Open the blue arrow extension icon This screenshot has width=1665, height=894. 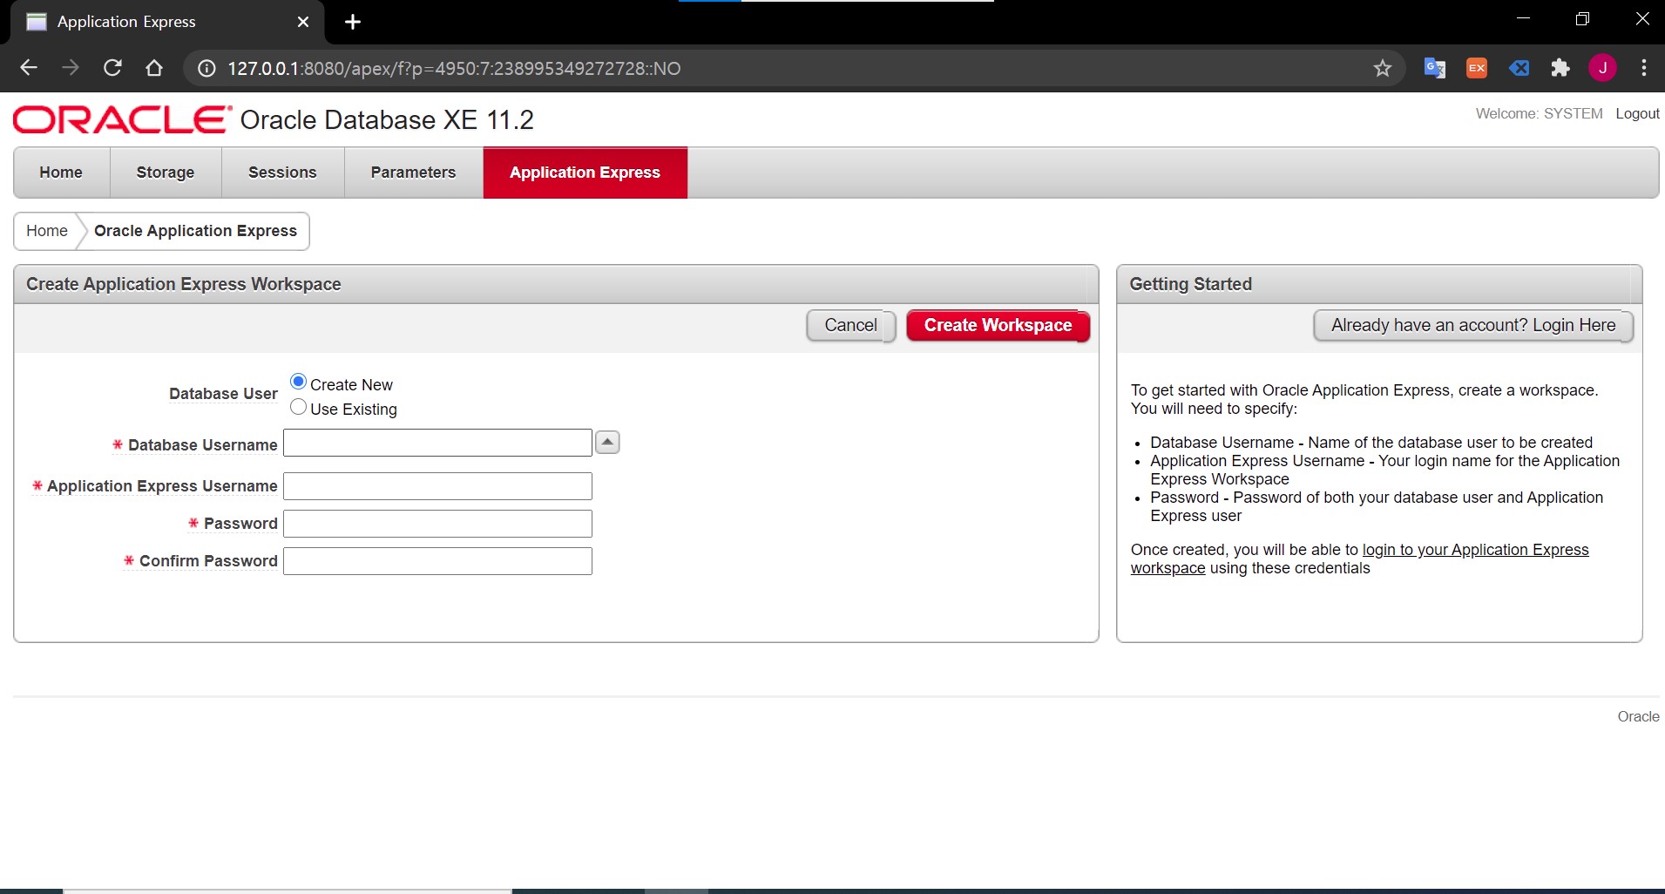click(x=1519, y=68)
